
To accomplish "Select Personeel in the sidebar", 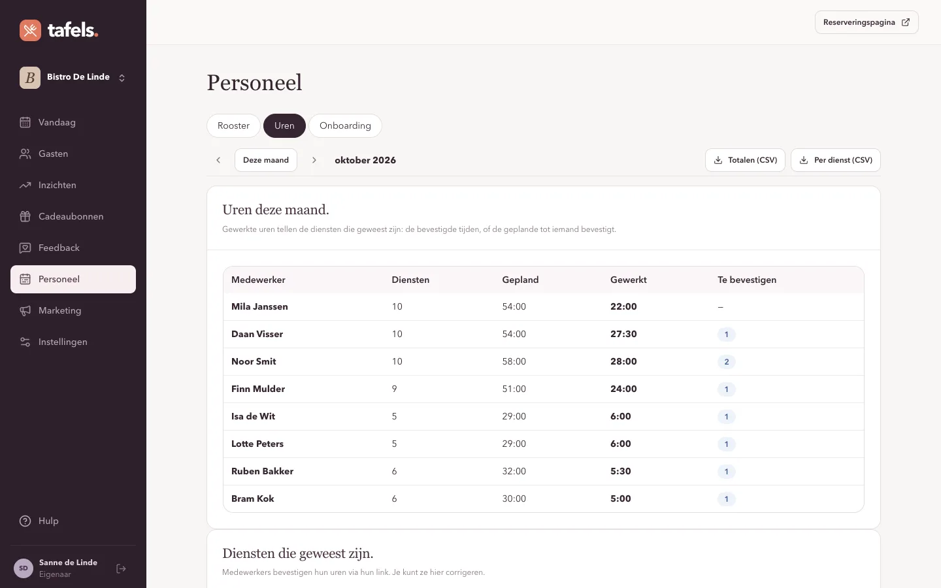I will 73,279.
